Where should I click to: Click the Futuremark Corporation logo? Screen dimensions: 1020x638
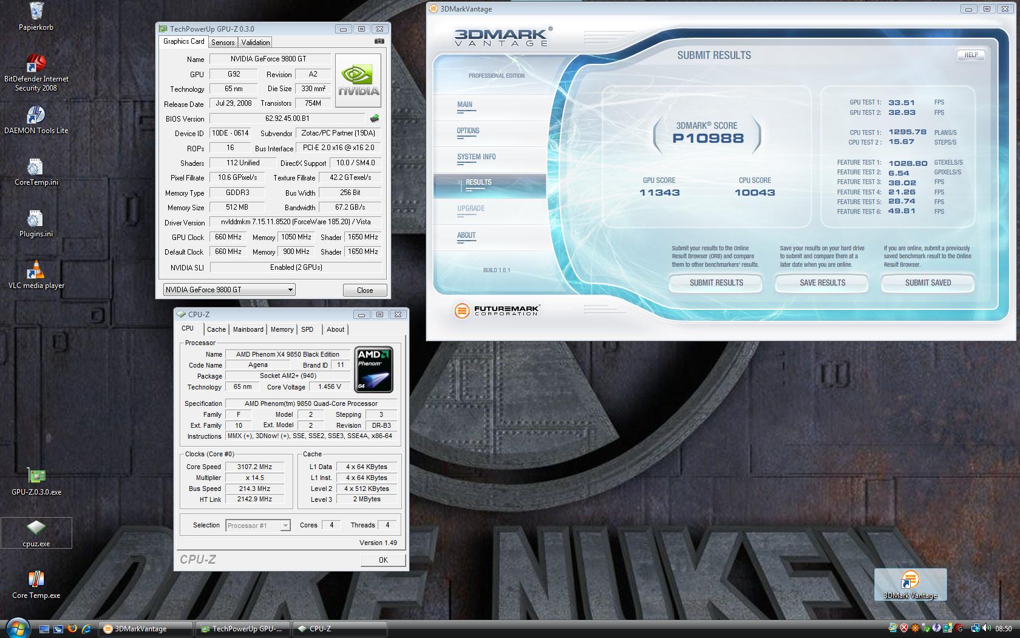click(497, 310)
